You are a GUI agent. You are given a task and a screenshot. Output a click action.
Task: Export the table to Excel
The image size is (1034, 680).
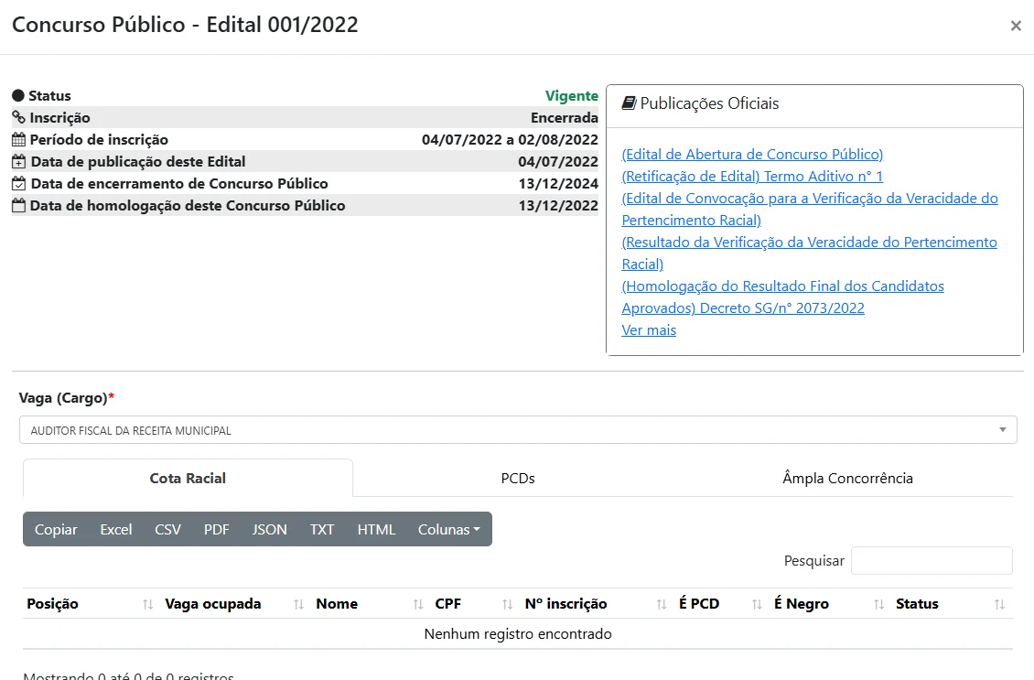coord(116,529)
